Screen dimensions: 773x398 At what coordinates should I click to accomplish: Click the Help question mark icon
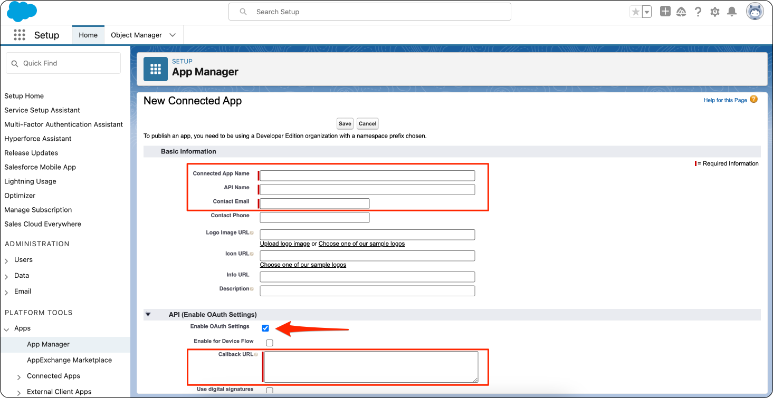(x=698, y=12)
